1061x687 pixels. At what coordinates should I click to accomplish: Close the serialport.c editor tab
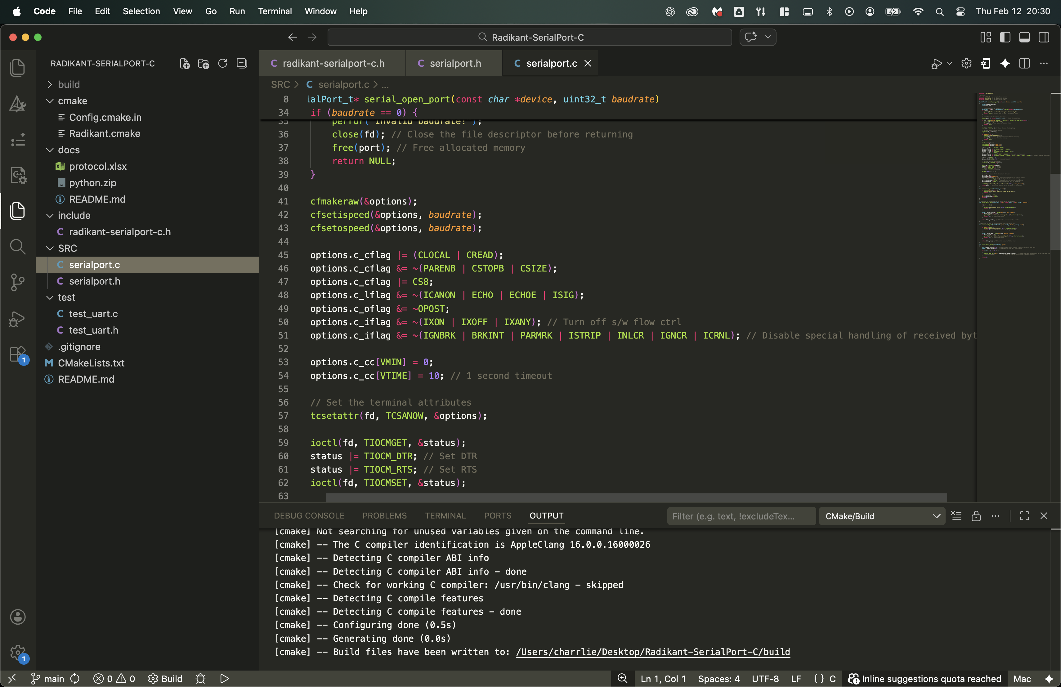(588, 63)
